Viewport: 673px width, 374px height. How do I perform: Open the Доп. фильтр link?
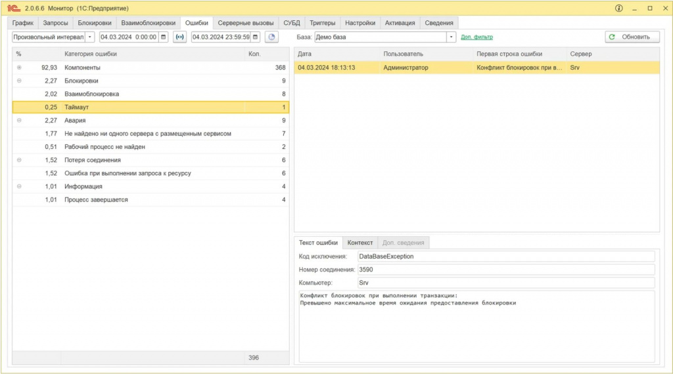[477, 37]
